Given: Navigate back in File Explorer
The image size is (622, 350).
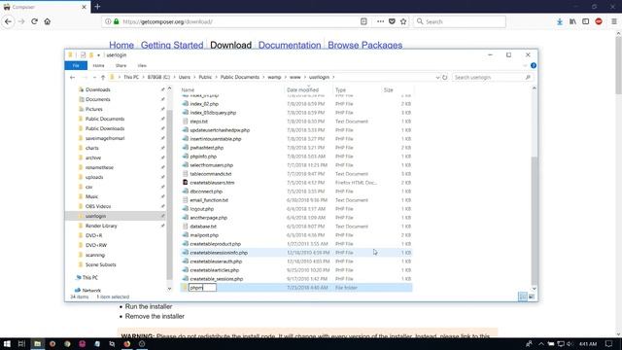Looking at the screenshot, I should 72,78.
